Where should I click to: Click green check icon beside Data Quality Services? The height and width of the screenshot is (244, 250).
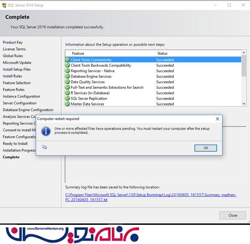(x=68, y=82)
